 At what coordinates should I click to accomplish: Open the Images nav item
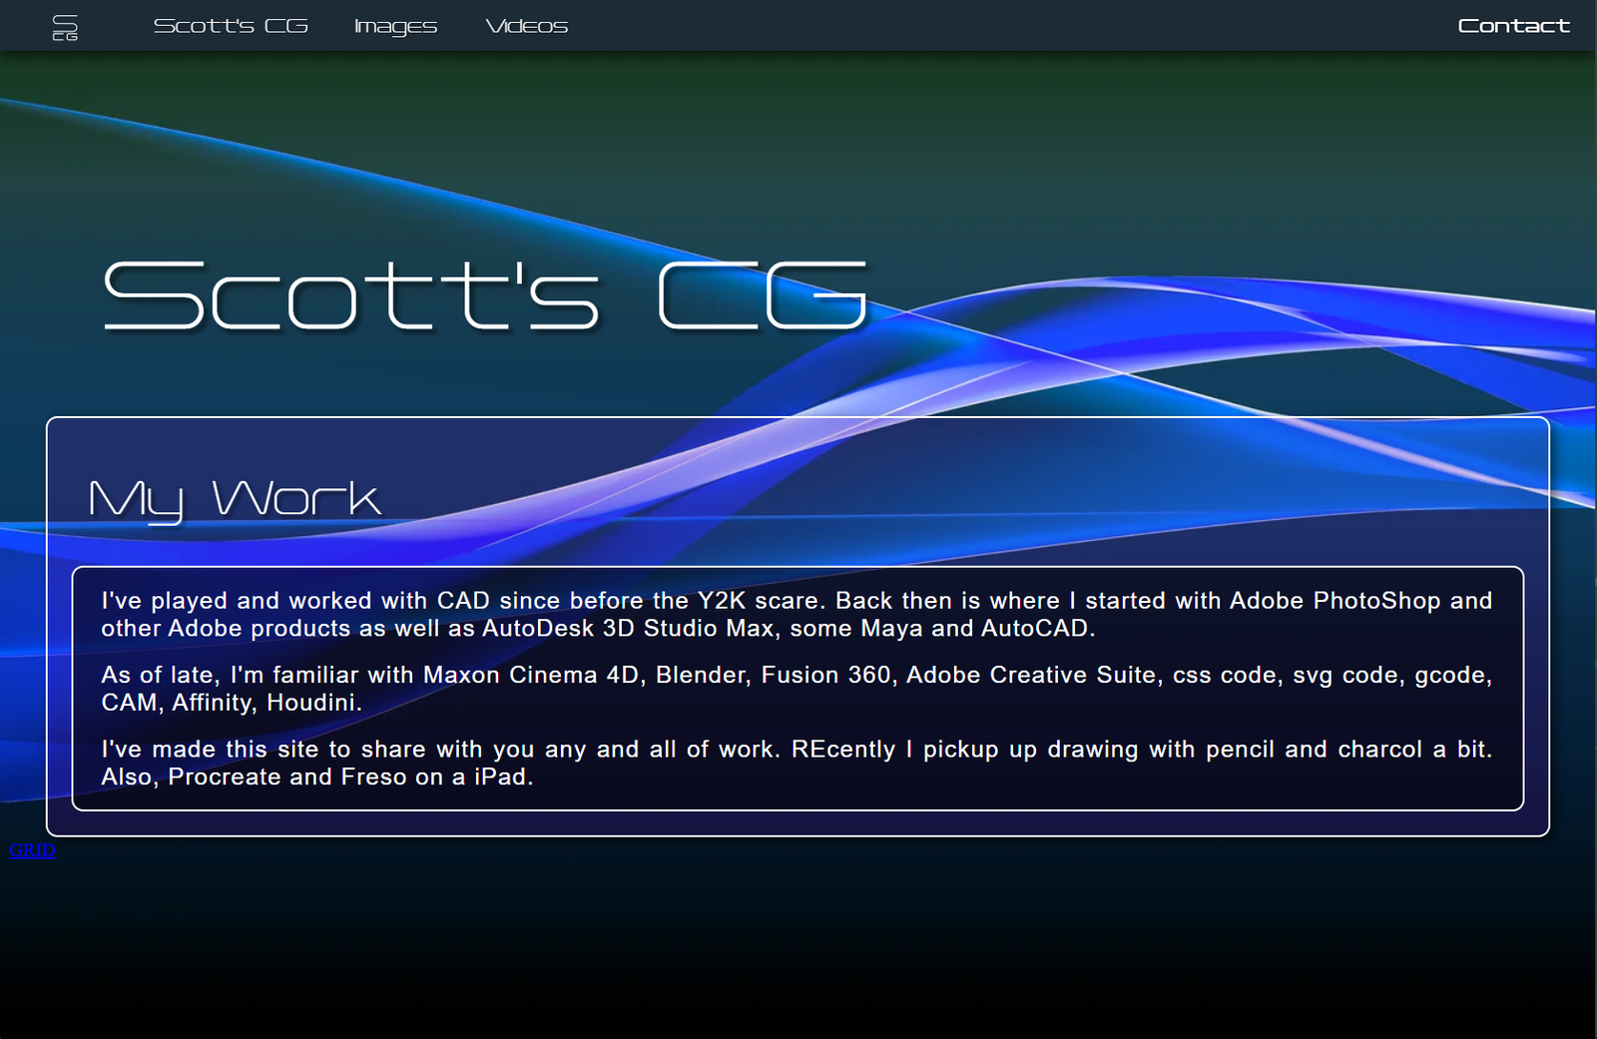tap(395, 26)
